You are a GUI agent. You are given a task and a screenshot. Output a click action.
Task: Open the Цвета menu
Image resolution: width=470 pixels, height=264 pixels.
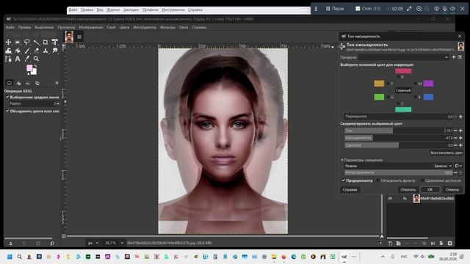(124, 27)
